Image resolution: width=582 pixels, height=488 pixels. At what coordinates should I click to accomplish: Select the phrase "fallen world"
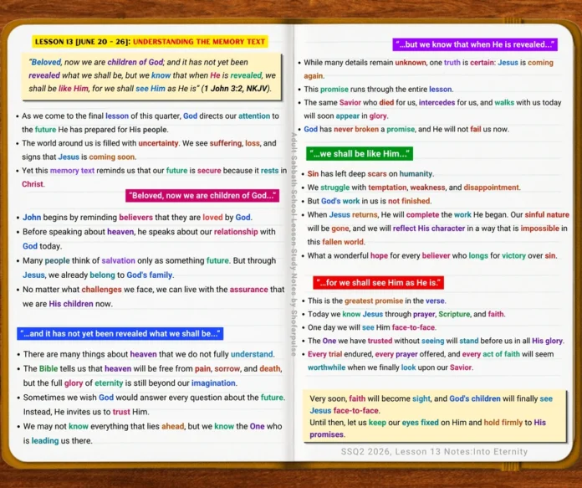pos(343,242)
